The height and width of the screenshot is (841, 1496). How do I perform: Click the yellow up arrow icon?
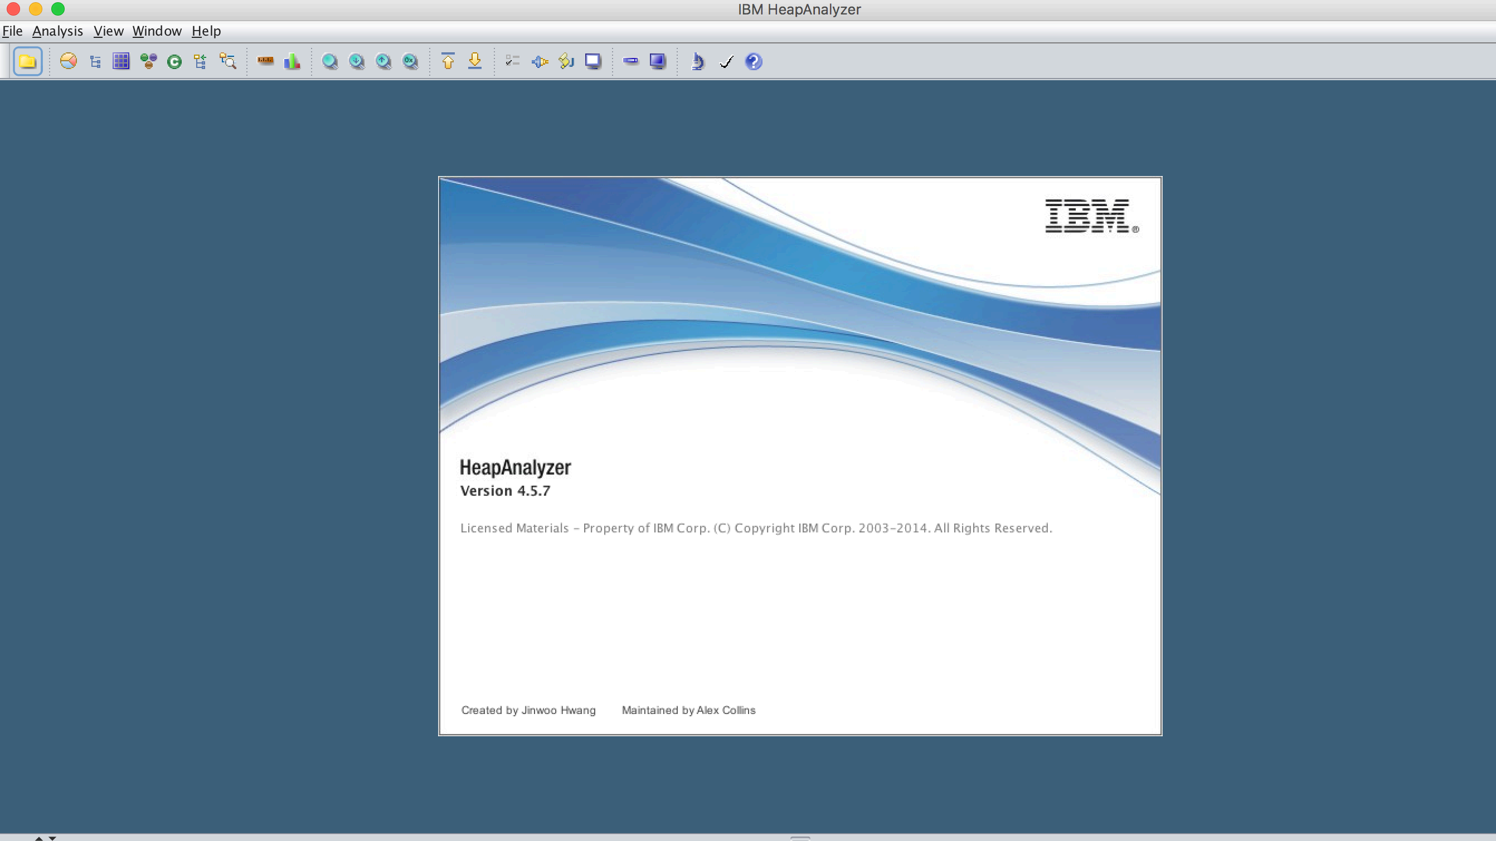448,61
